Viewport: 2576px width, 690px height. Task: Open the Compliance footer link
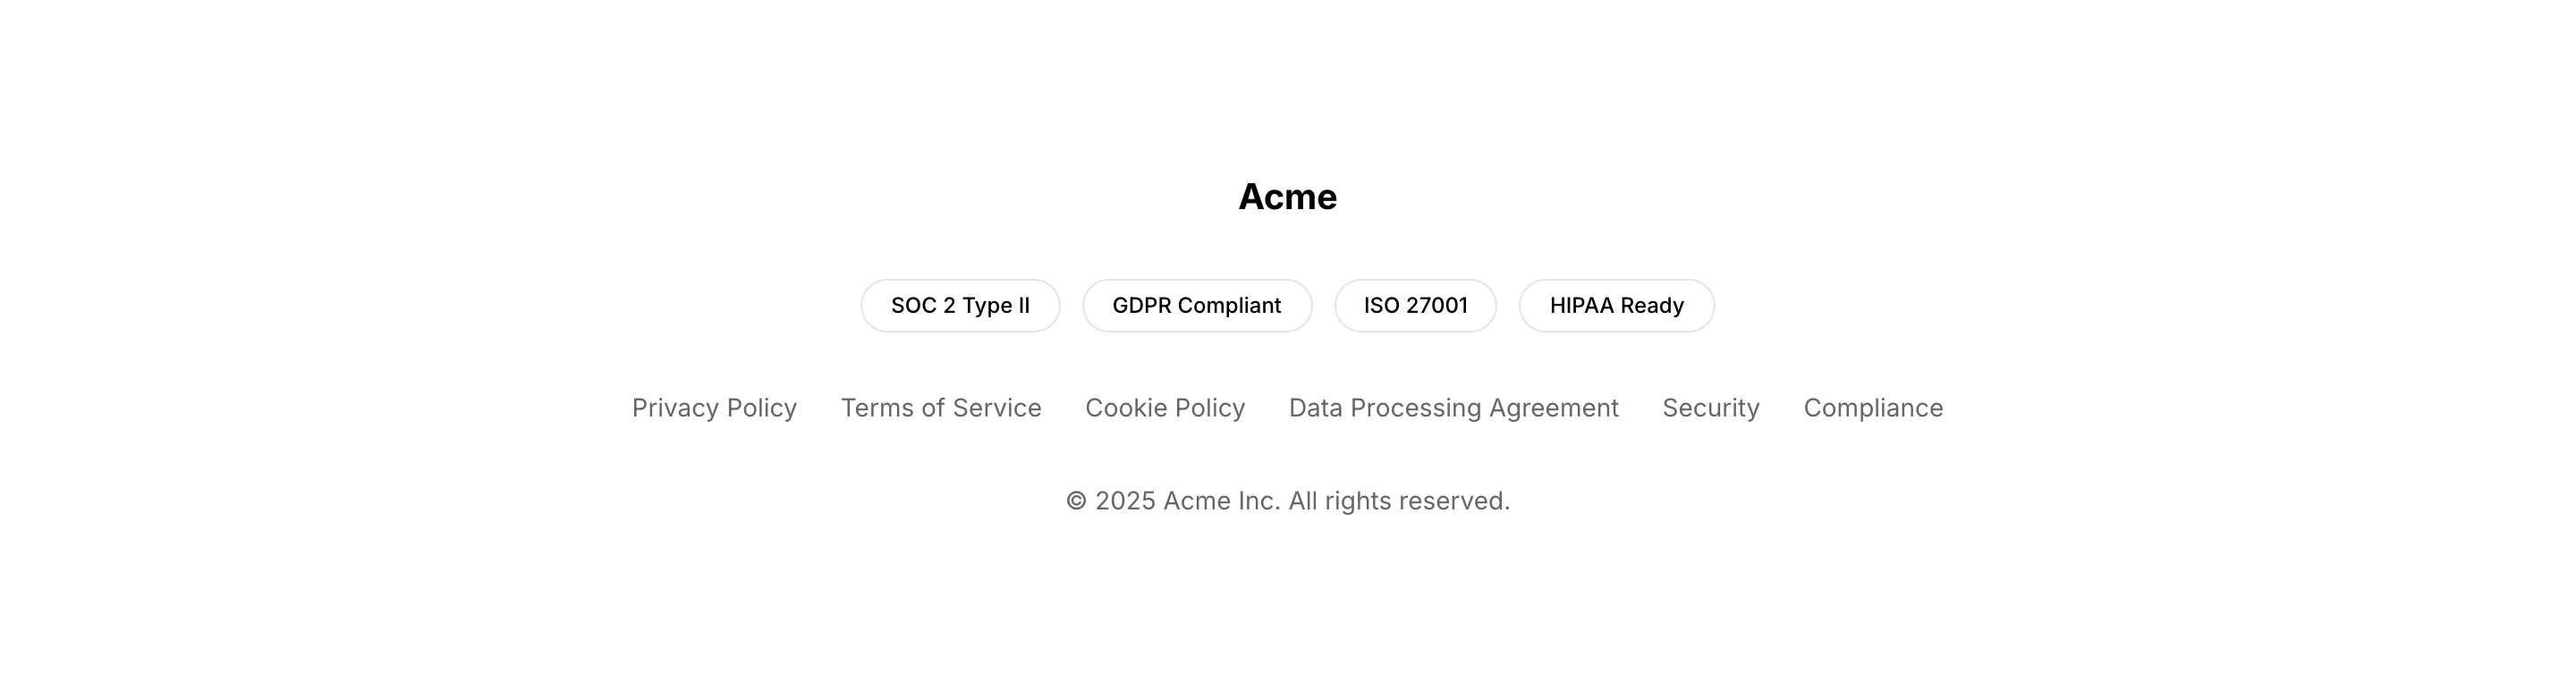pos(1873,408)
